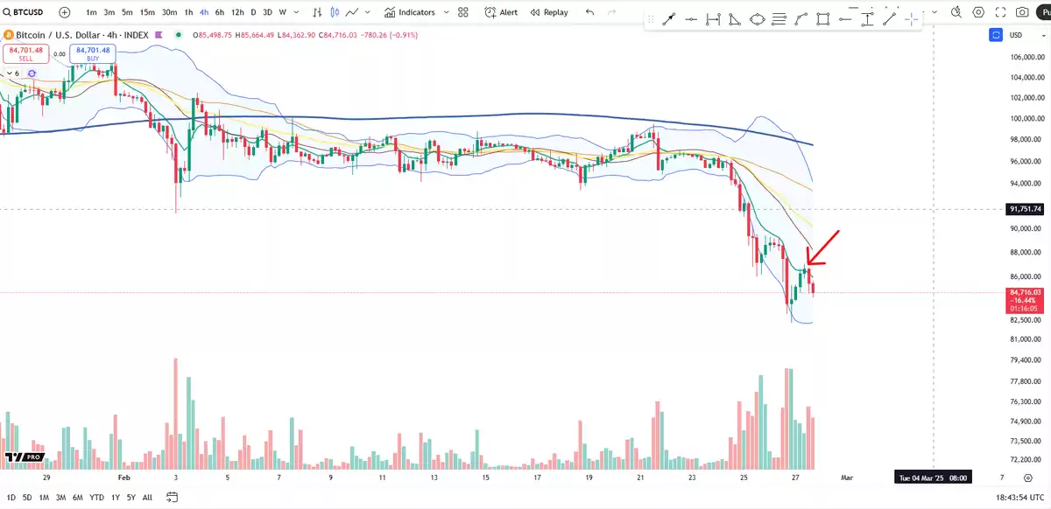Click the SELL 84,701.48 button

coord(25,54)
